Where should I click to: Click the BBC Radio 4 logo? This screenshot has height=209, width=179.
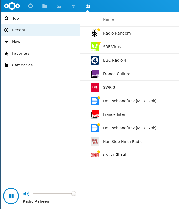(95, 60)
